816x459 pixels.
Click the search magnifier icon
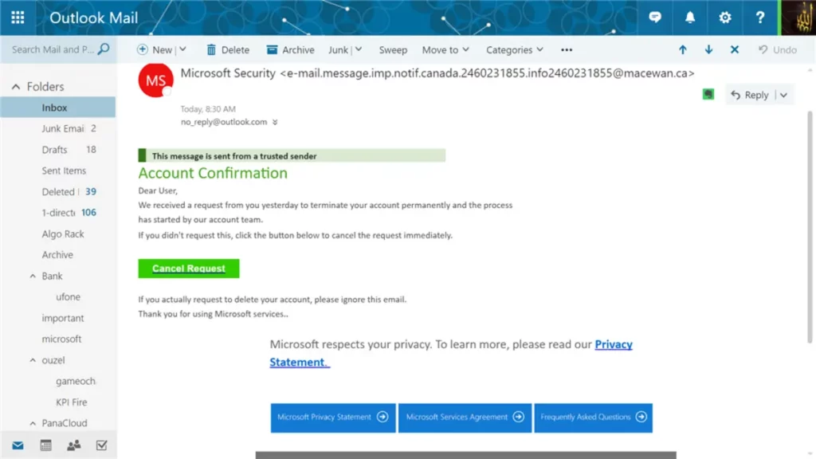(x=104, y=49)
